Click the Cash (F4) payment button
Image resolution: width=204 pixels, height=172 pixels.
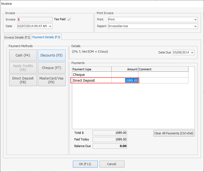click(x=23, y=55)
